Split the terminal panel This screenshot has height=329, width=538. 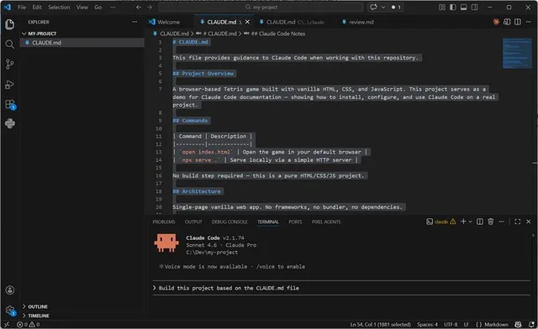(480, 222)
